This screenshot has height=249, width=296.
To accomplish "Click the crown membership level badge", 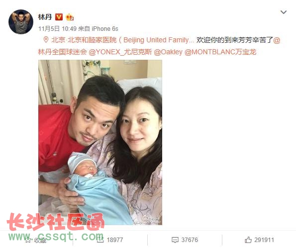I will tap(70, 17).
